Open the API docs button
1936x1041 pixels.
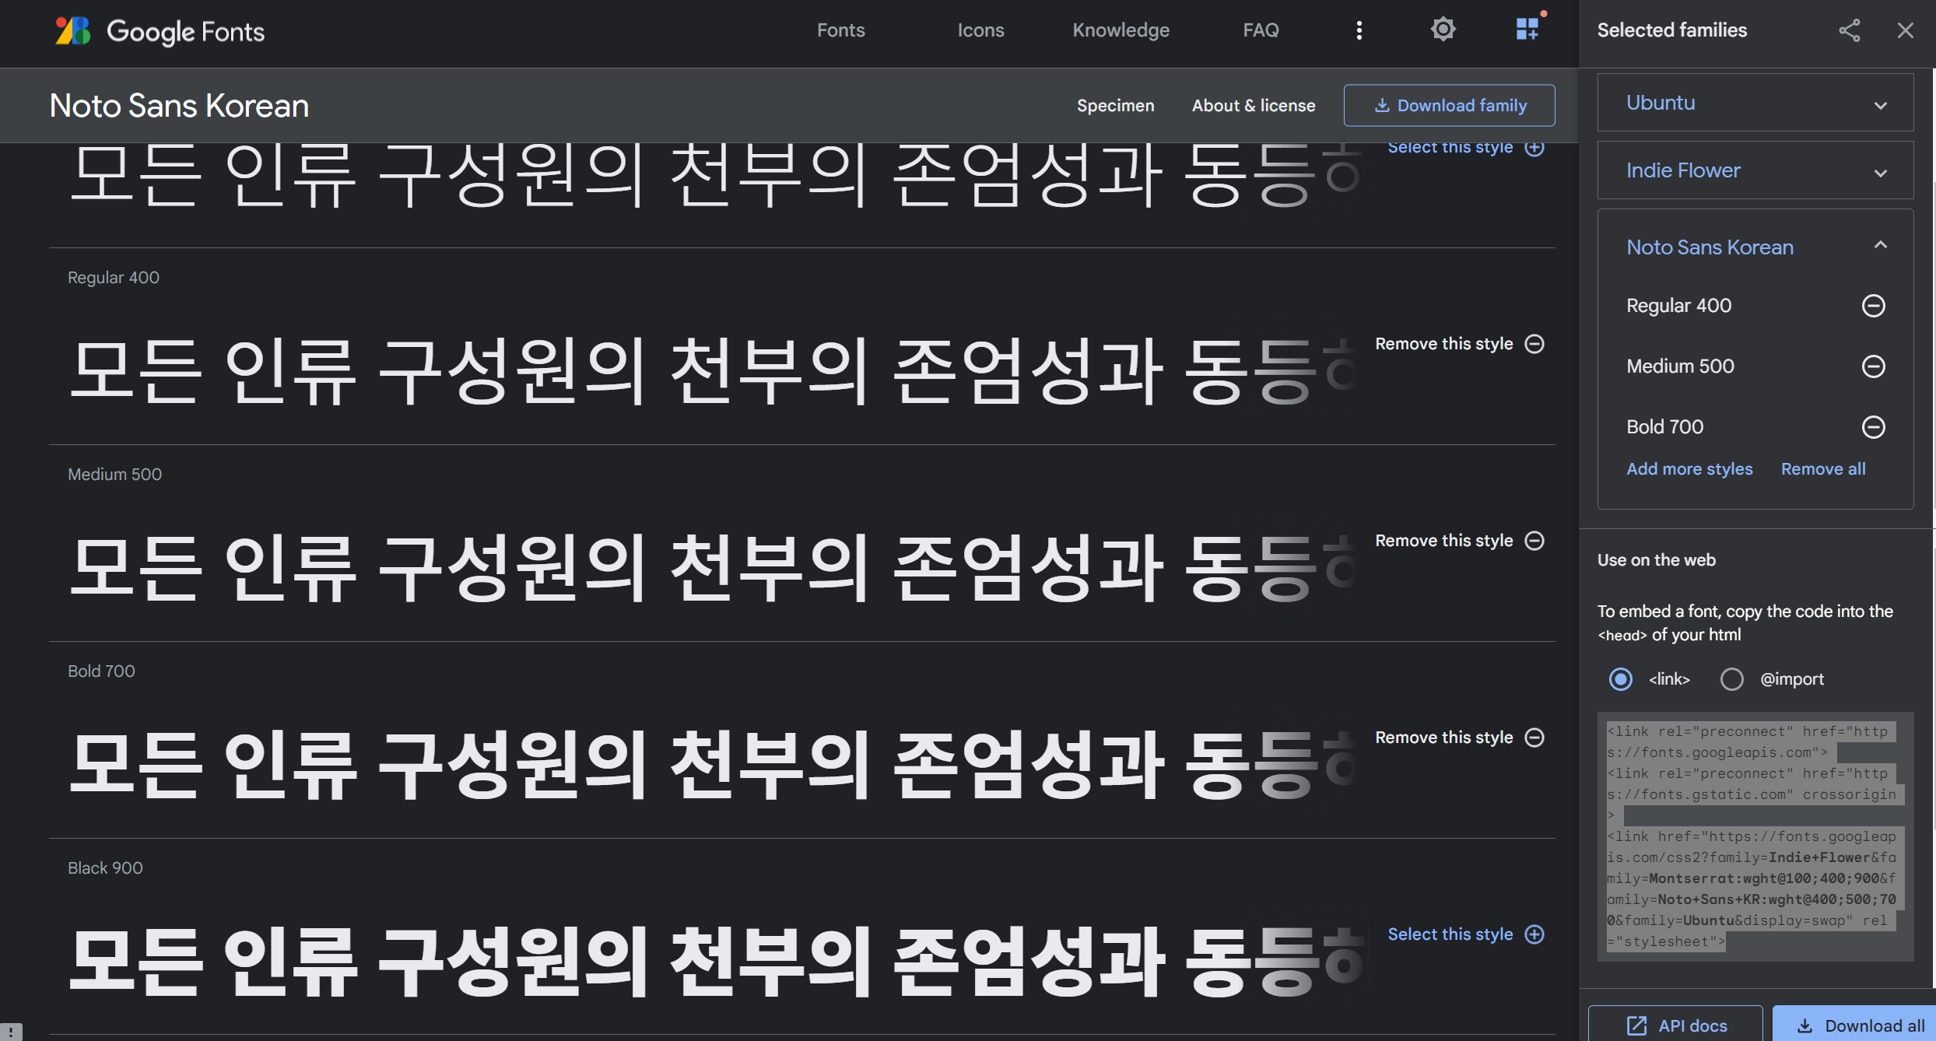click(x=1675, y=1025)
